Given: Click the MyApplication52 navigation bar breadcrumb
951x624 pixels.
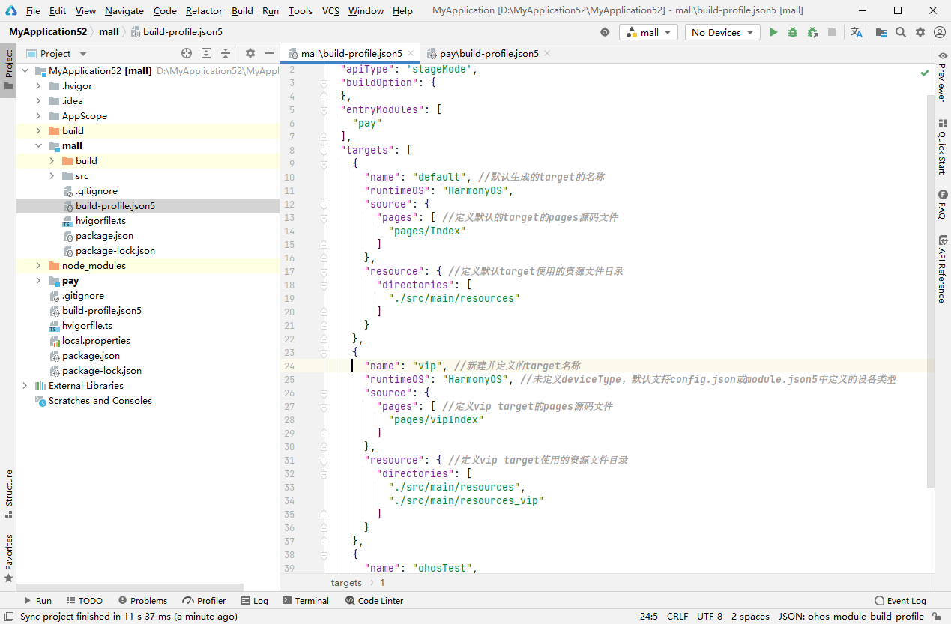Looking at the screenshot, I should [x=49, y=32].
